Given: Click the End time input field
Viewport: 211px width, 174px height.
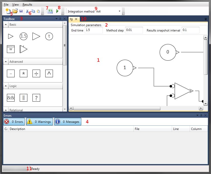Looking at the screenshot, I should (x=94, y=30).
